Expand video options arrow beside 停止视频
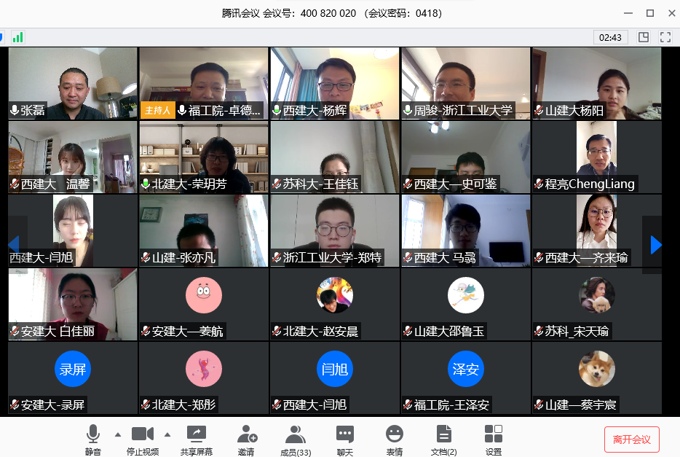680x457 pixels. [167, 434]
